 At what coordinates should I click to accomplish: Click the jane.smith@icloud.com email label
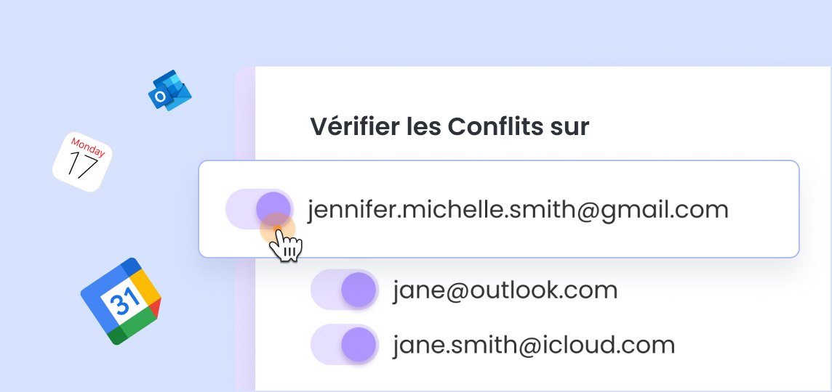click(533, 345)
